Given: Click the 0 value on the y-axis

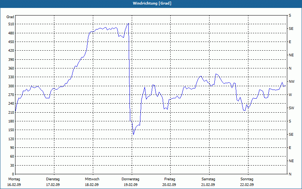Looking at the screenshot, I should pos(13,174).
